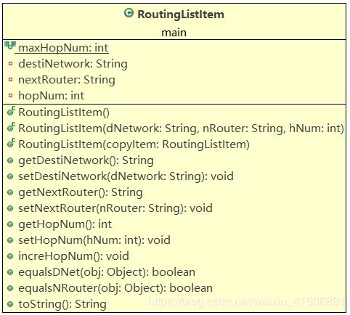Click constructor icon for copyItem RoutingListItem
The width and height of the screenshot is (350, 315).
click(x=11, y=144)
